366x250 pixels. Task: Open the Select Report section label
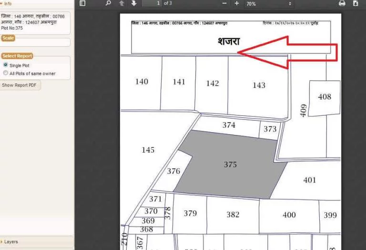17,56
